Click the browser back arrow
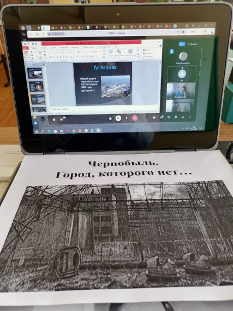Screen dimensions: 233x311 [x=31, y=34]
